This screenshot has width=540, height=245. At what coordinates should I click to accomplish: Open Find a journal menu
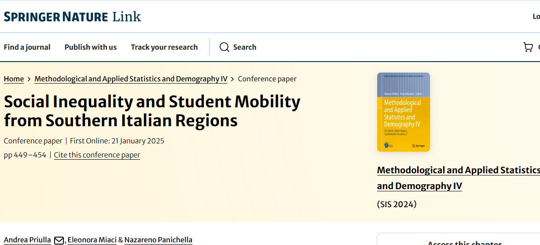tap(27, 47)
